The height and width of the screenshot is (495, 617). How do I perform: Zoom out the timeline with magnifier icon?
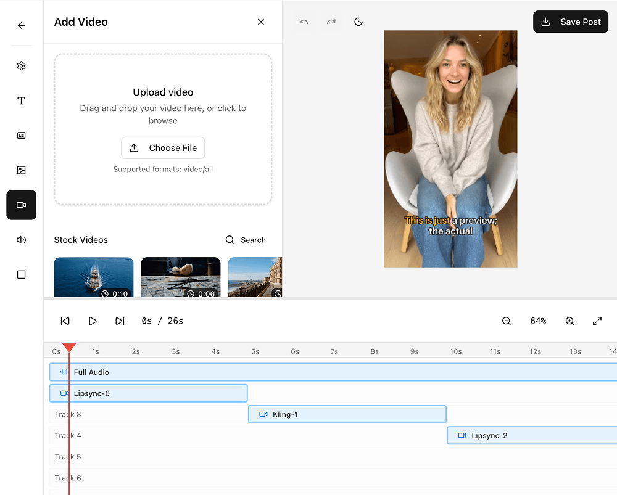(506, 321)
